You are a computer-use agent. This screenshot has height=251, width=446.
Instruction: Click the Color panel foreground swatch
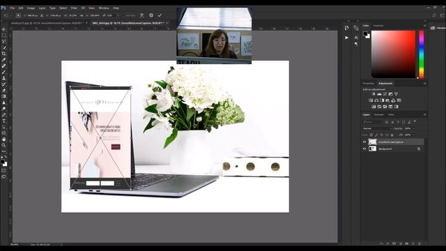click(x=365, y=34)
